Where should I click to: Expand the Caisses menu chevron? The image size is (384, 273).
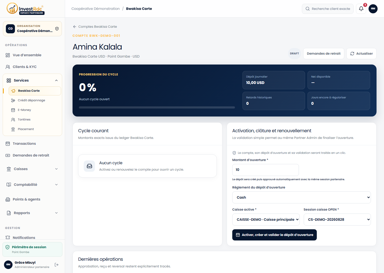56,169
